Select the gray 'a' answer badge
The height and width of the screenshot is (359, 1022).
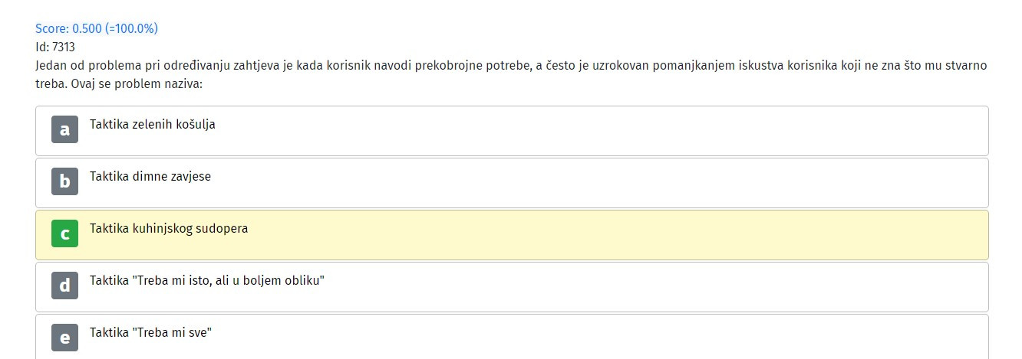coord(64,129)
